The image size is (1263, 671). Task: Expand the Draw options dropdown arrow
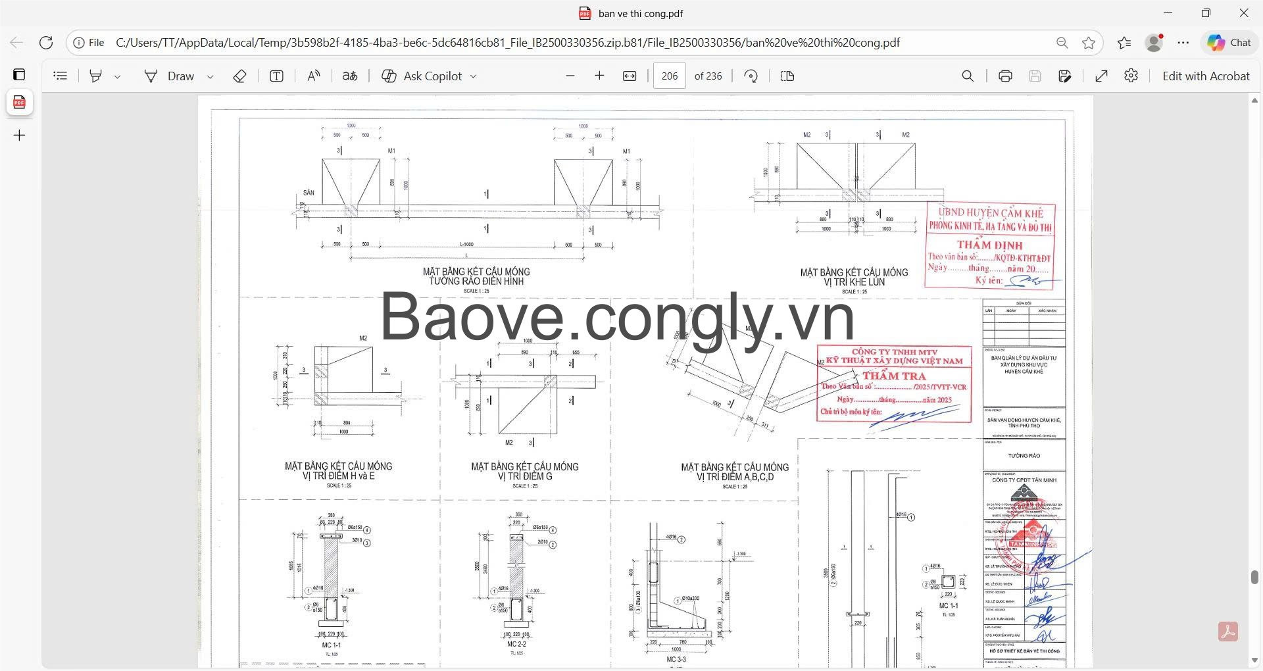point(210,77)
